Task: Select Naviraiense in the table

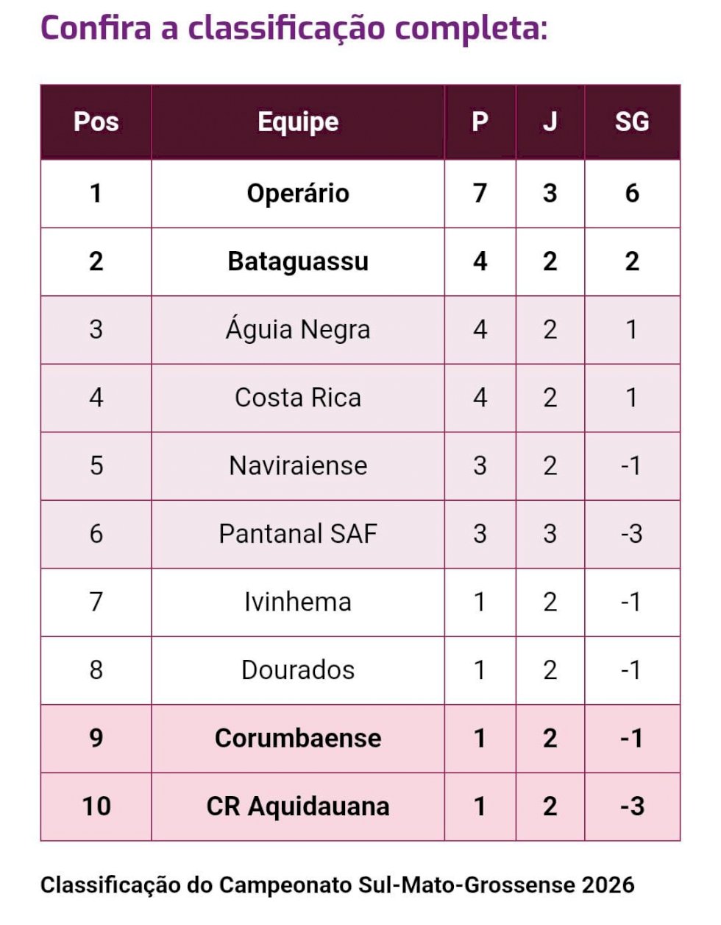Action: tap(298, 465)
